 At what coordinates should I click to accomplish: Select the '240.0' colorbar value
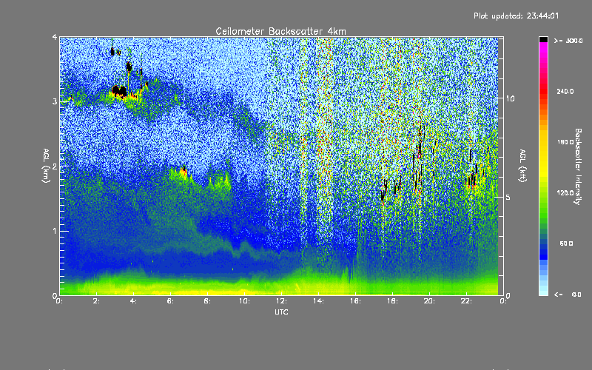(x=565, y=91)
